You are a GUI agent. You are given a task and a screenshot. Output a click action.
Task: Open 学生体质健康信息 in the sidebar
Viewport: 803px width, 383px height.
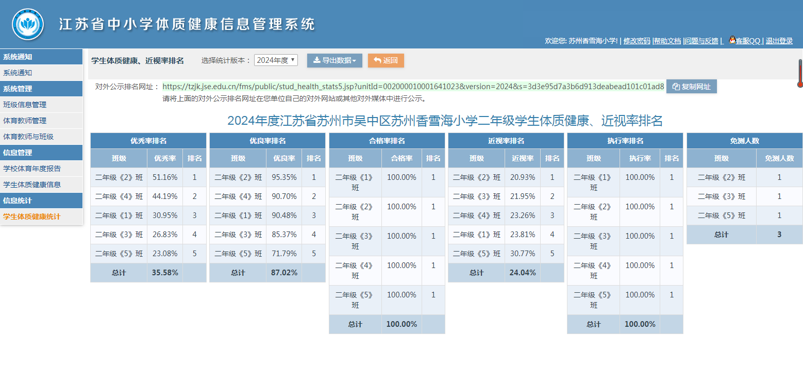[41, 185]
